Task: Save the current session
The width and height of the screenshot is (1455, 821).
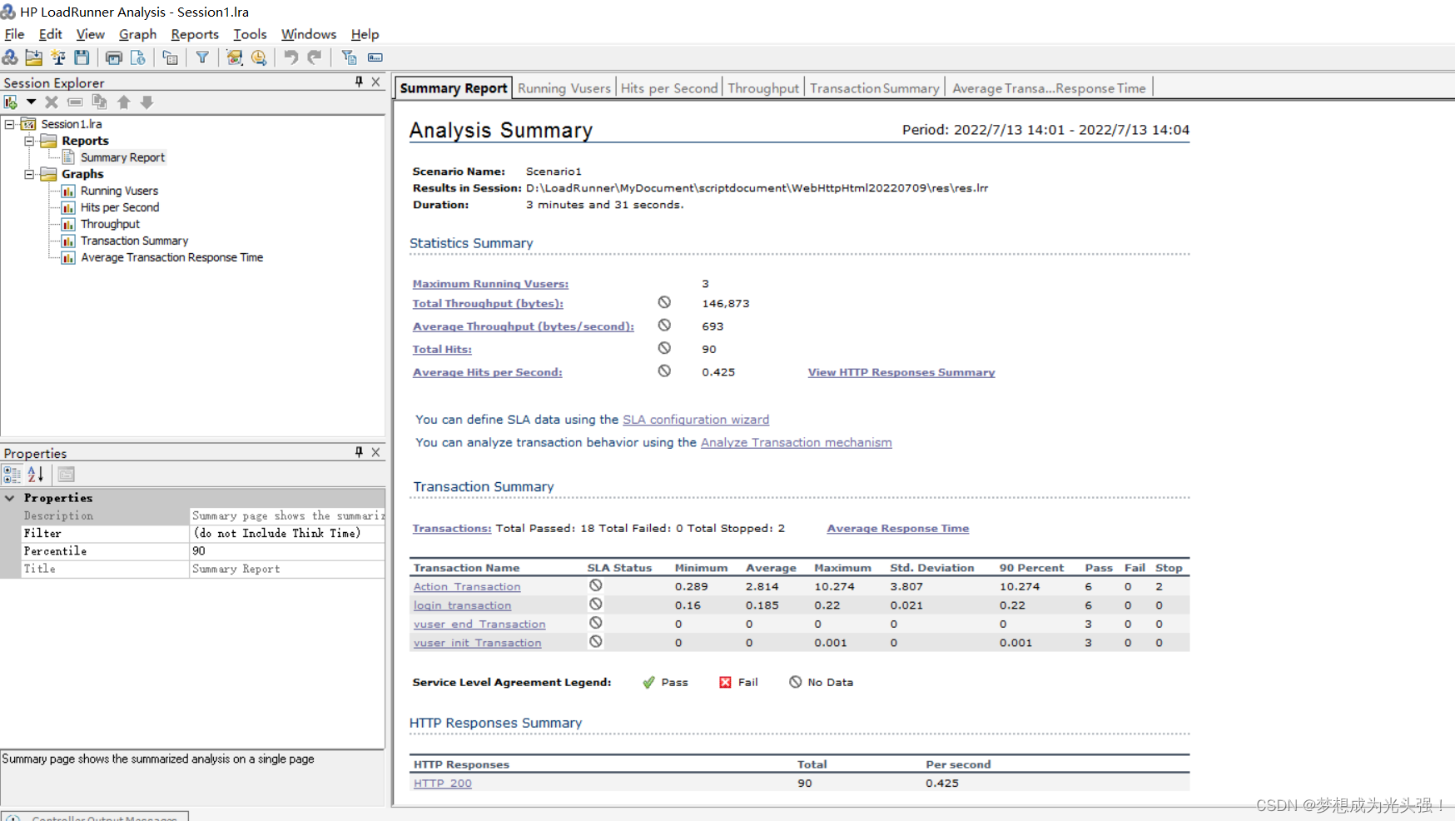Action: point(82,57)
